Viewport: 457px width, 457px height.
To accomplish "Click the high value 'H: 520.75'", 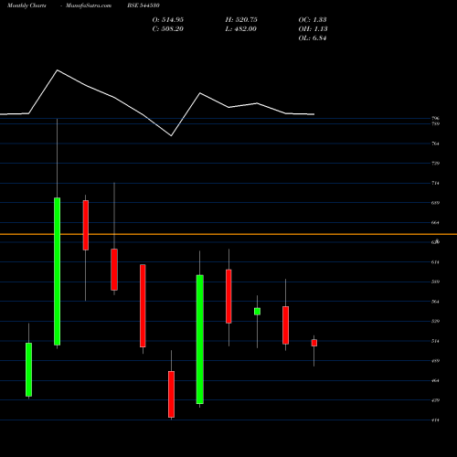I will 241,20.
